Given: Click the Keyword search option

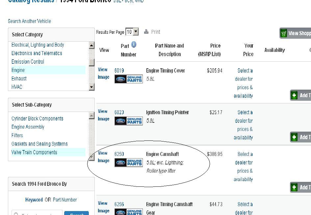Looking at the screenshot, I should coord(34,200).
